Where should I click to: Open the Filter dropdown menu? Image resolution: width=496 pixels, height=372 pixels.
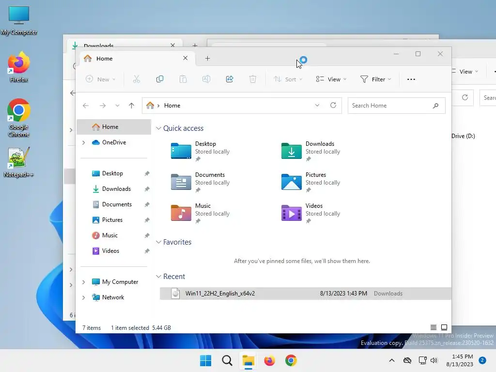coord(376,79)
